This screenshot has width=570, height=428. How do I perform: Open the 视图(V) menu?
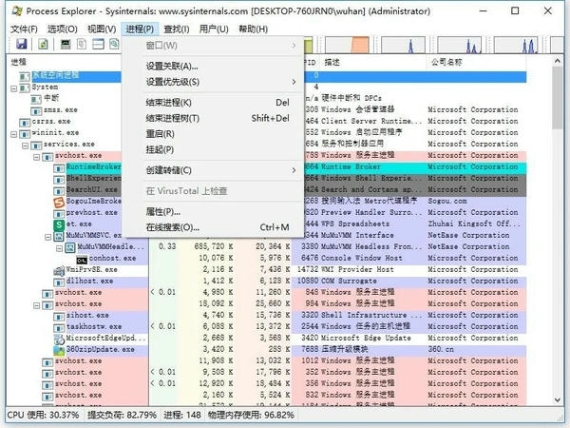point(102,29)
